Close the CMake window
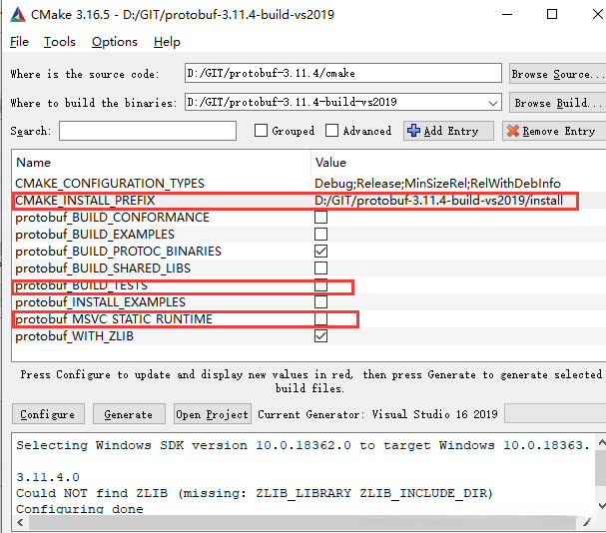 (x=597, y=14)
